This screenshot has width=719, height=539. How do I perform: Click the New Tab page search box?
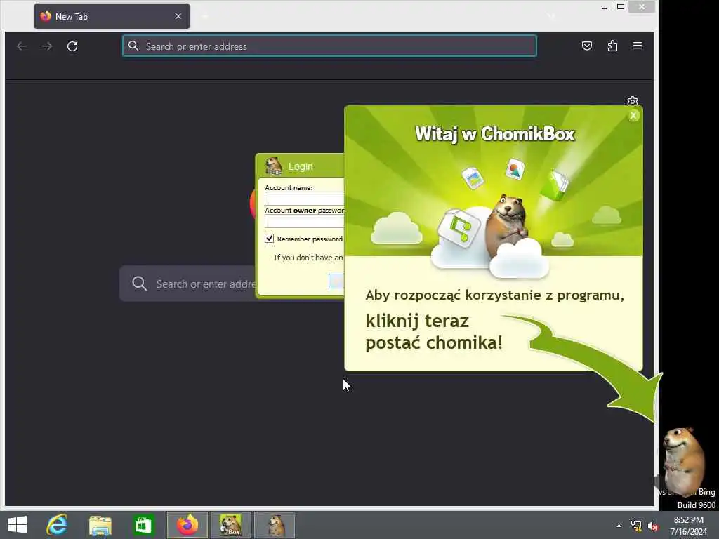(x=188, y=284)
